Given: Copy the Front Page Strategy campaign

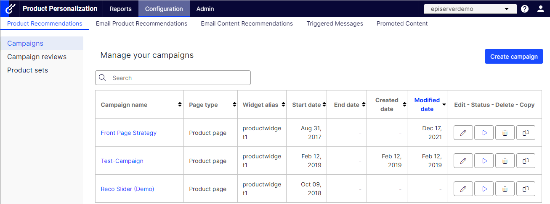Looking at the screenshot, I should (526, 133).
